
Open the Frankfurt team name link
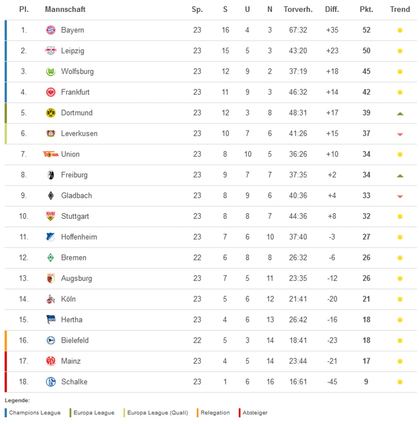[75, 92]
